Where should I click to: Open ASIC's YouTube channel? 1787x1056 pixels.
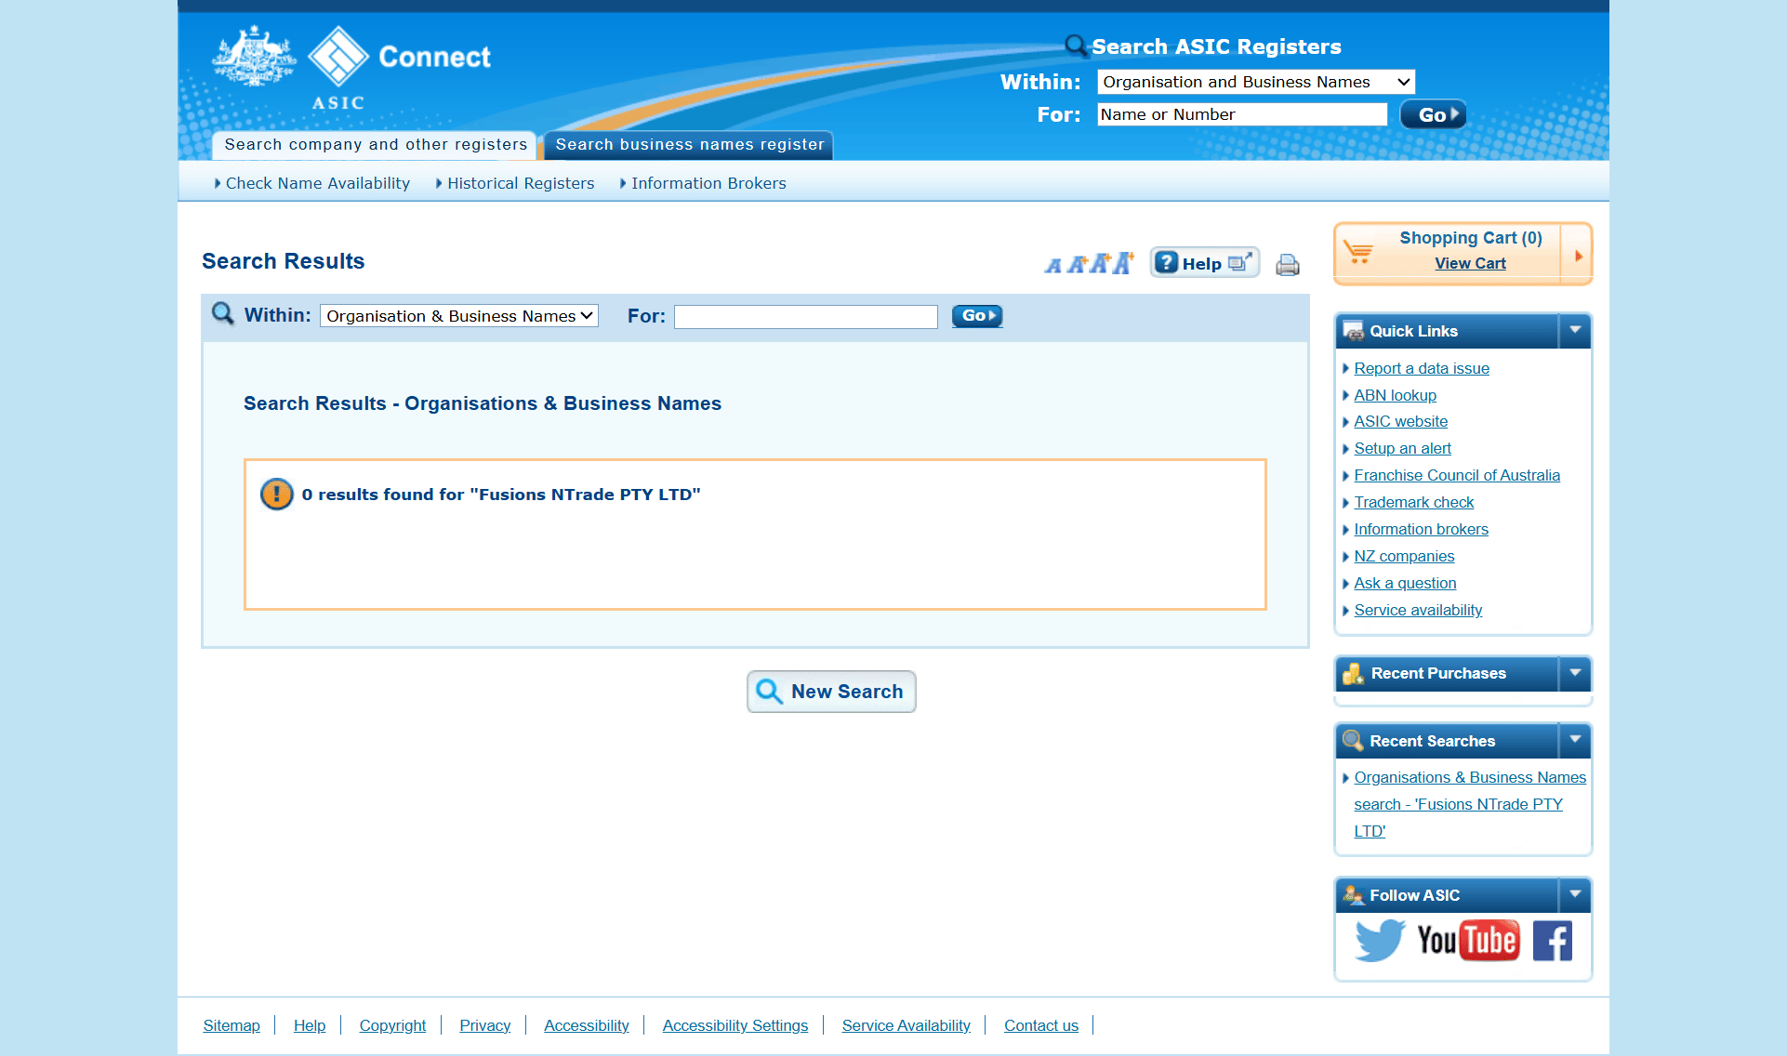coord(1468,941)
